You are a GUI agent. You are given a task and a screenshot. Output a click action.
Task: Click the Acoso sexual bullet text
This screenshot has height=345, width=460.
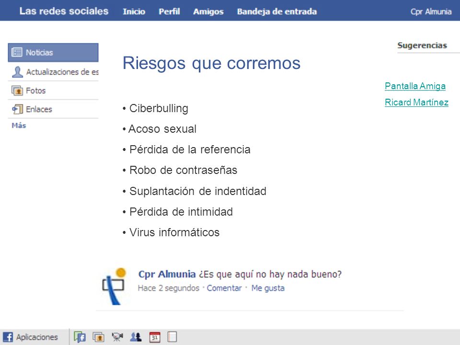coord(162,129)
